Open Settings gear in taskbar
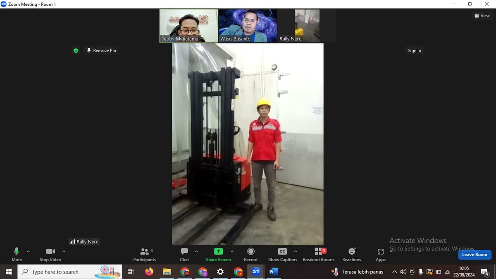Image resolution: width=496 pixels, height=279 pixels. pos(220,272)
